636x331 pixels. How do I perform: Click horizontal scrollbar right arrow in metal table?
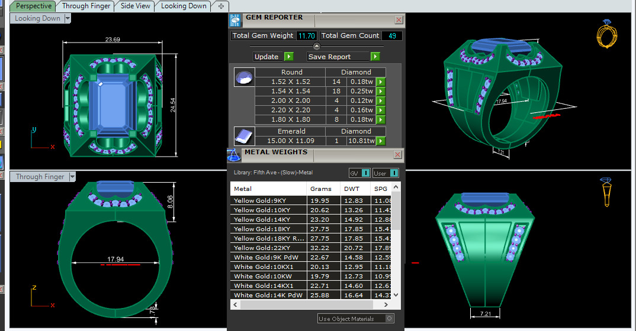[x=386, y=305]
